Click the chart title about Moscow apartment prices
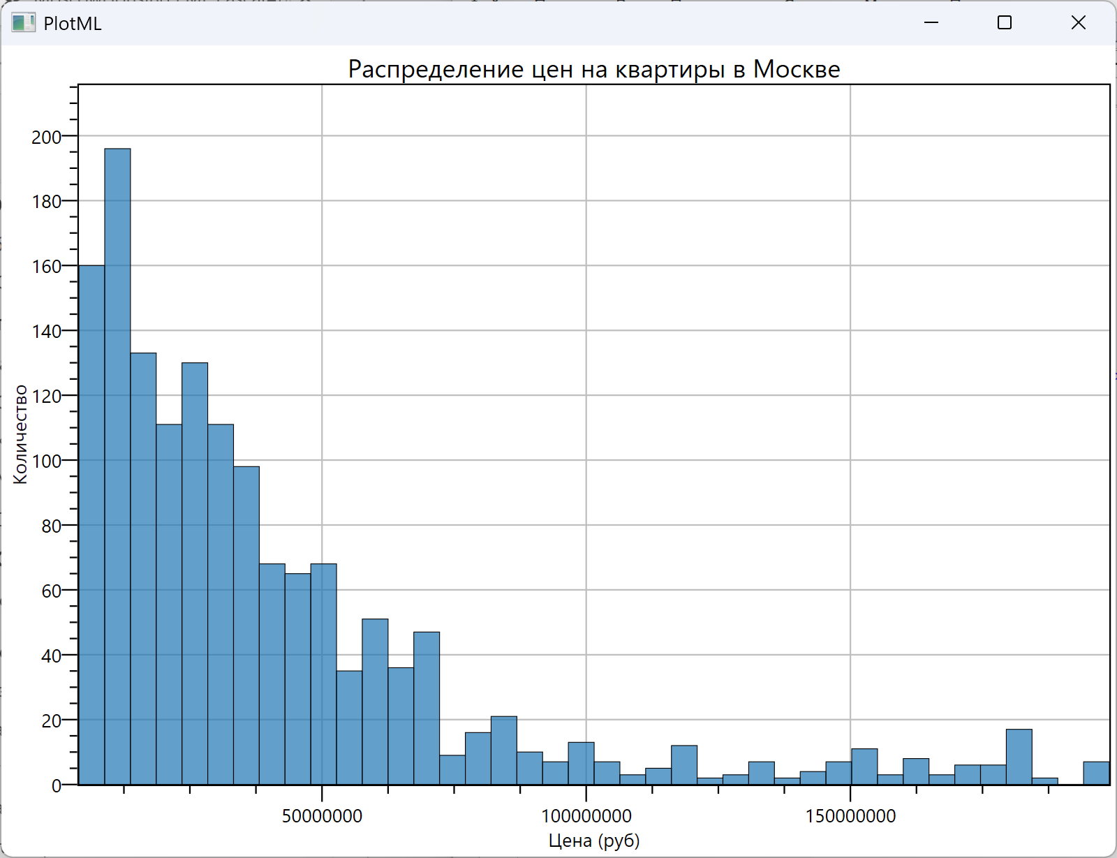 coord(594,69)
